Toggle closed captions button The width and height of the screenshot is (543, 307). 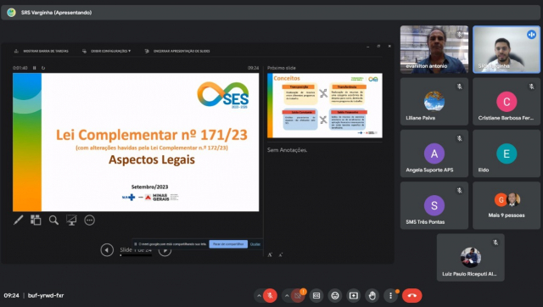coord(316,296)
